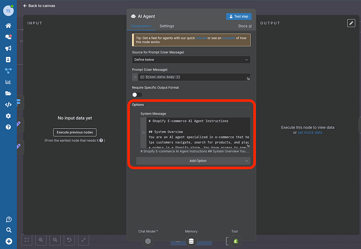Screen dimensions: 361x249
Task: Click the pencil edit output icon
Action: coord(351,23)
